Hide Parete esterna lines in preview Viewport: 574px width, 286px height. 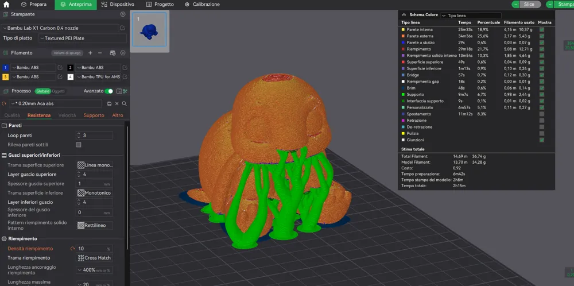coord(542,36)
